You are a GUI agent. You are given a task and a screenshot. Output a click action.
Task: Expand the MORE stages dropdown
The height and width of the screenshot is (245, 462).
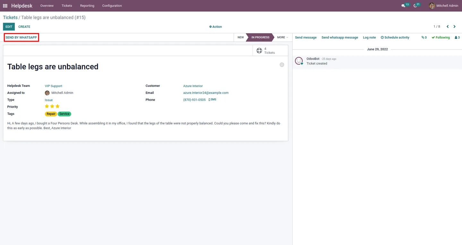coord(283,37)
